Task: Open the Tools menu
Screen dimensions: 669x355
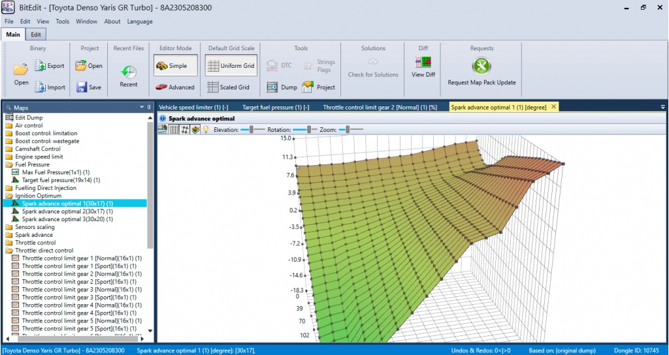Action: tap(62, 22)
